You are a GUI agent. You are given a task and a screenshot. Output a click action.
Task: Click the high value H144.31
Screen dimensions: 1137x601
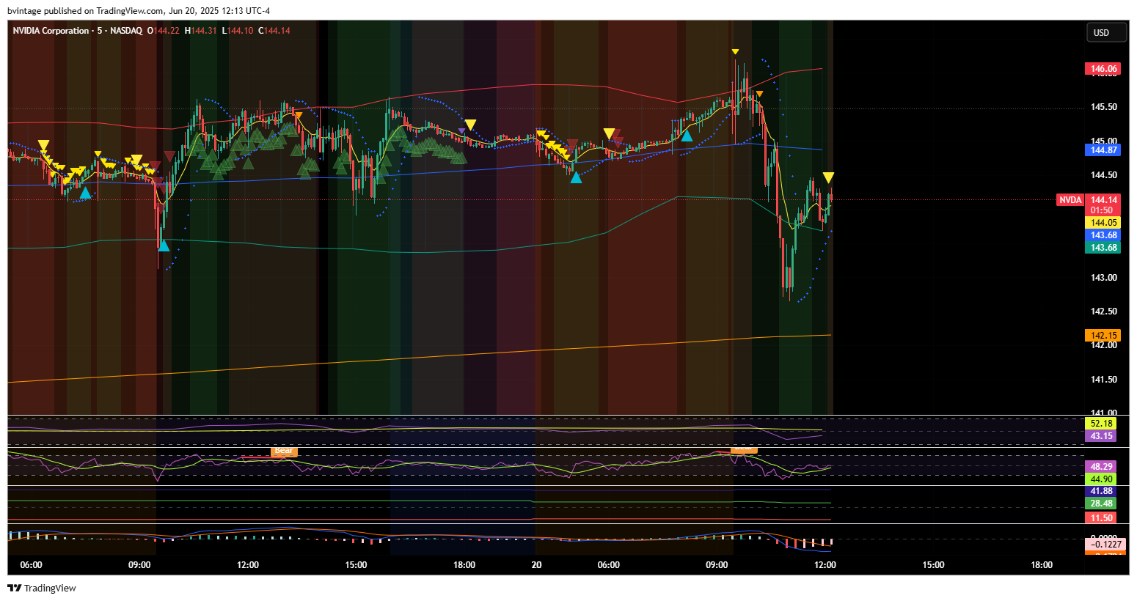[x=200, y=31]
